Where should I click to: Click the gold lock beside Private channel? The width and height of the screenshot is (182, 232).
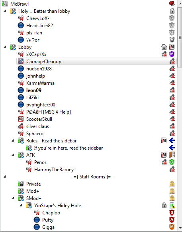click(172, 184)
